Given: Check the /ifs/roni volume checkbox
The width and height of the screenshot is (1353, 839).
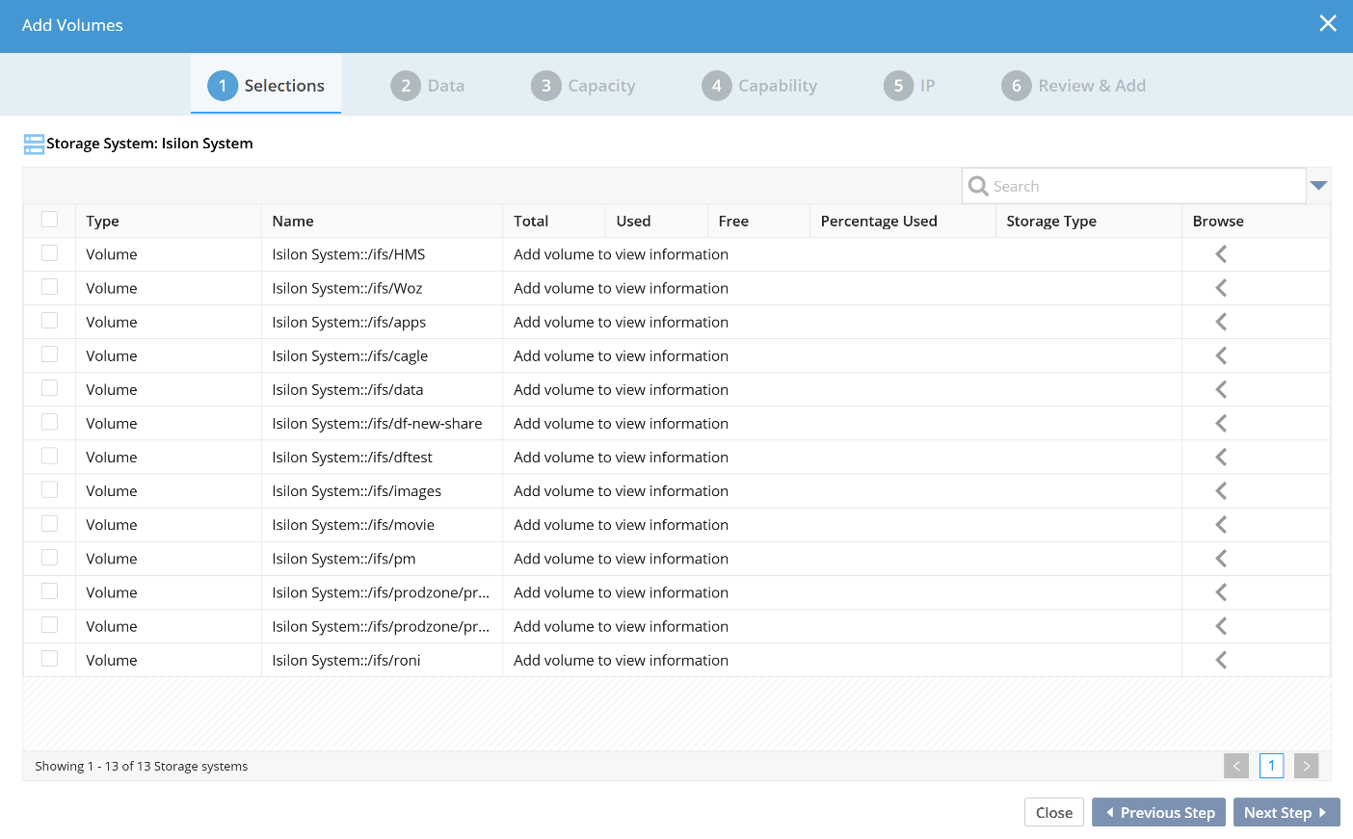Looking at the screenshot, I should (50, 659).
